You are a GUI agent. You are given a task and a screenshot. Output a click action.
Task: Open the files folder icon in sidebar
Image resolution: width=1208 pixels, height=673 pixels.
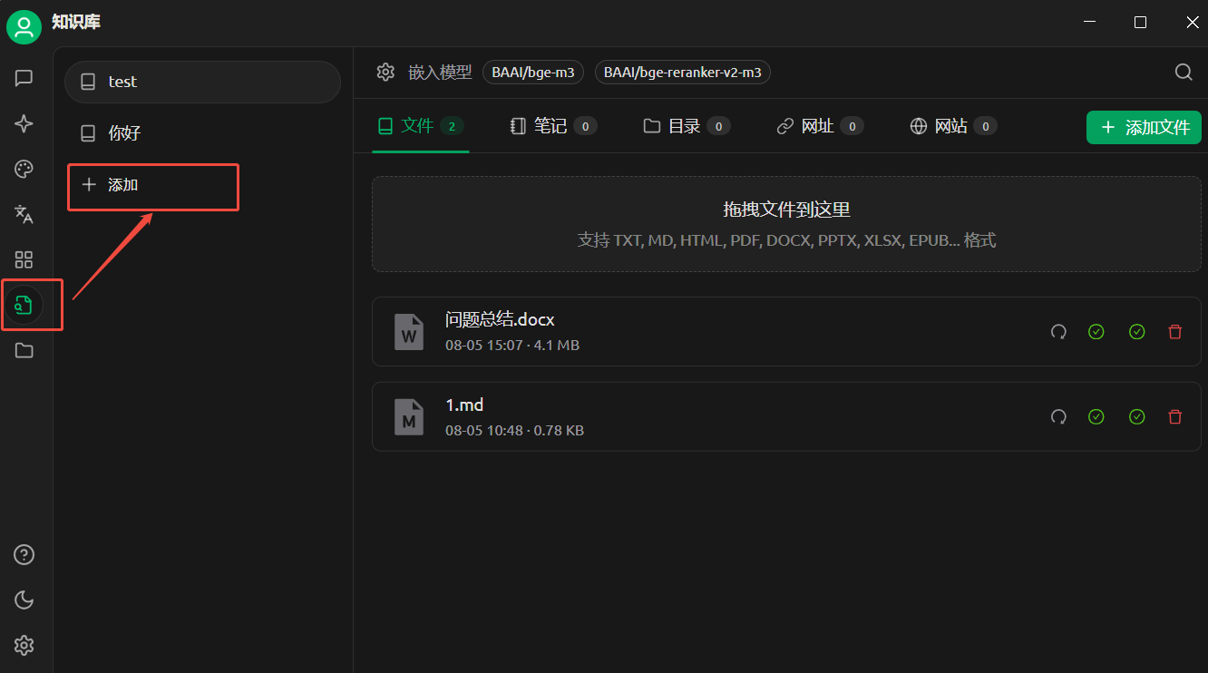point(24,351)
